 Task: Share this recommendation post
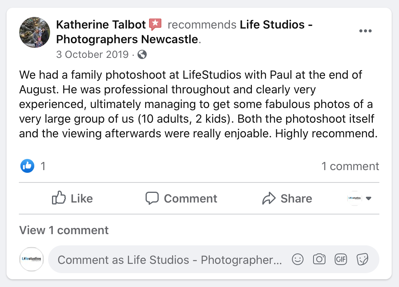pos(287,198)
